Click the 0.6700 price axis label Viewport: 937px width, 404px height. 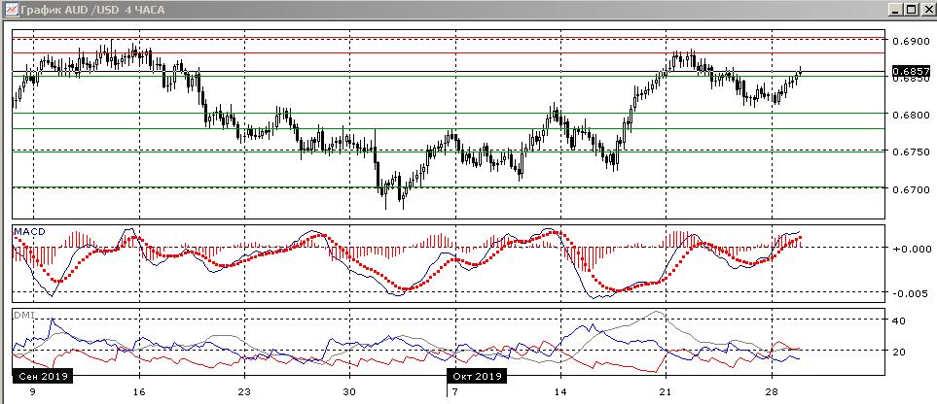(x=909, y=189)
